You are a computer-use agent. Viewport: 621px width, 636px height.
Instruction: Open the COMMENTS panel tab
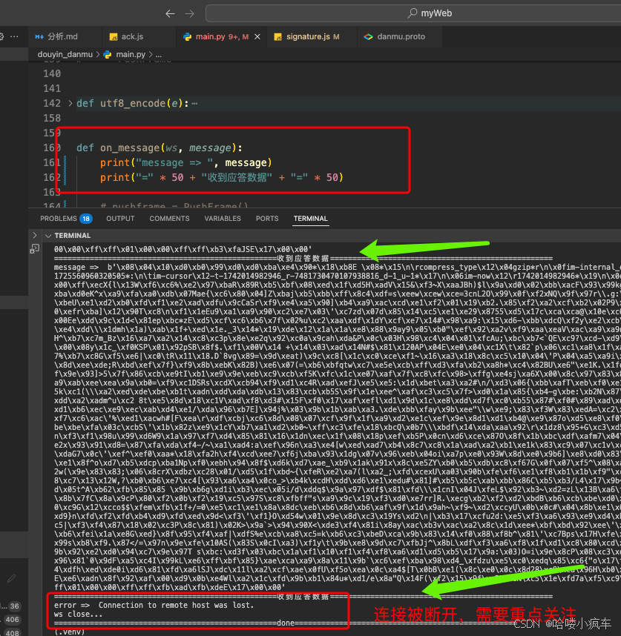(169, 219)
